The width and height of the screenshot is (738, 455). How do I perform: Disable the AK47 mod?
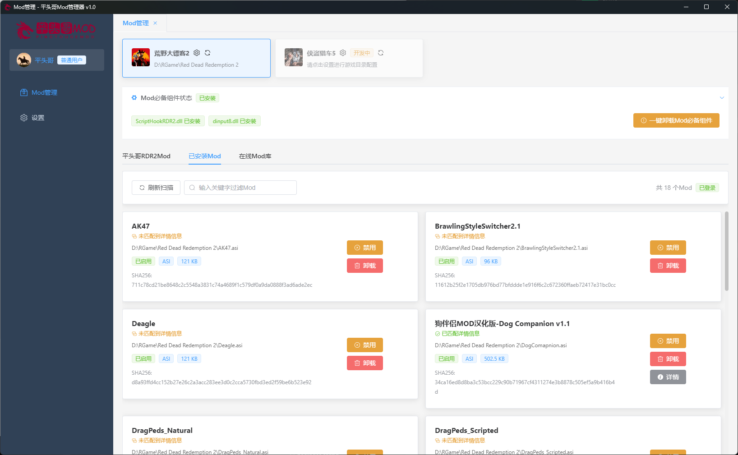coord(364,248)
